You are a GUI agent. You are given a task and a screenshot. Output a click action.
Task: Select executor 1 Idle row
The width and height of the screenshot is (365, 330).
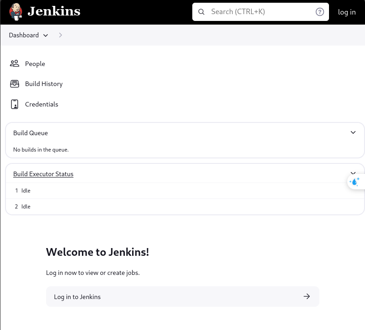[185, 191]
